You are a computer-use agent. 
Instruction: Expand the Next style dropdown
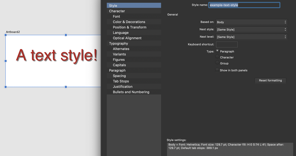point(252,30)
